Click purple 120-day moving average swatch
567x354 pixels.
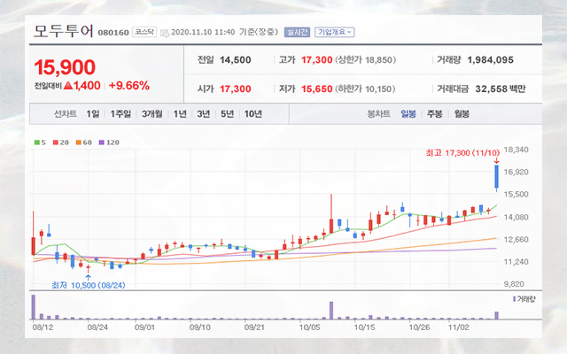click(x=102, y=142)
